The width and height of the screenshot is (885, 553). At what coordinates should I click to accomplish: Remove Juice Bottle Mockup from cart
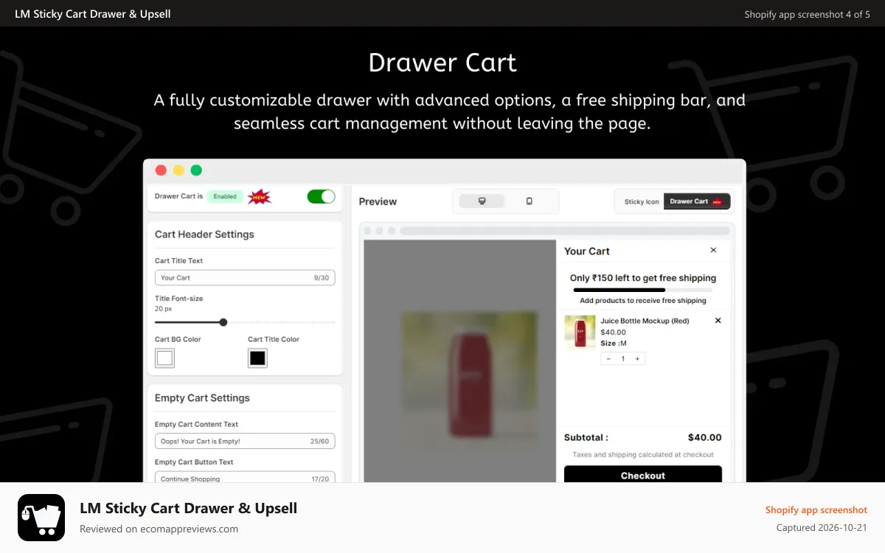(x=718, y=321)
